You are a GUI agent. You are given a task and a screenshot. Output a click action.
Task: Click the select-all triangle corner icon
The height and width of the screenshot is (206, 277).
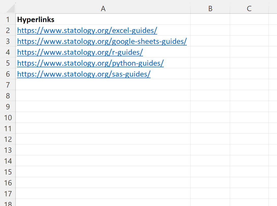pos(10,8)
